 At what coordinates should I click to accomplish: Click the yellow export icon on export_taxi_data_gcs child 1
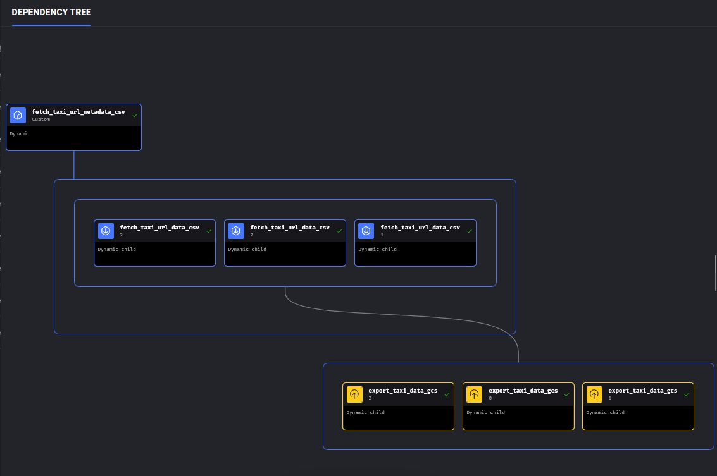[x=594, y=394]
